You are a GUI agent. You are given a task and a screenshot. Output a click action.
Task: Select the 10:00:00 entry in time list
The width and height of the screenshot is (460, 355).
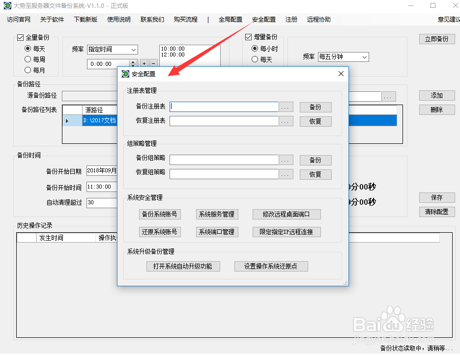pyautogui.click(x=173, y=49)
